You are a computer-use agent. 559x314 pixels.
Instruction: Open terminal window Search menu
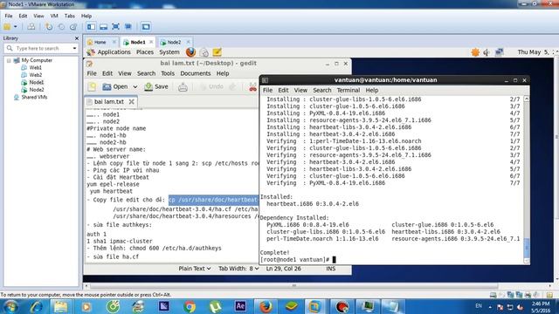[x=322, y=91]
